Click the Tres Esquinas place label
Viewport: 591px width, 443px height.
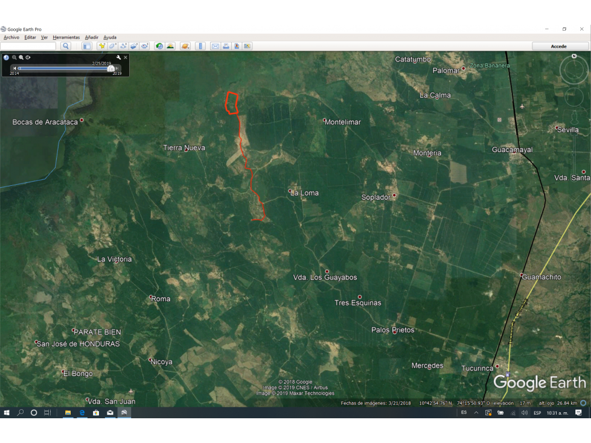point(358,303)
